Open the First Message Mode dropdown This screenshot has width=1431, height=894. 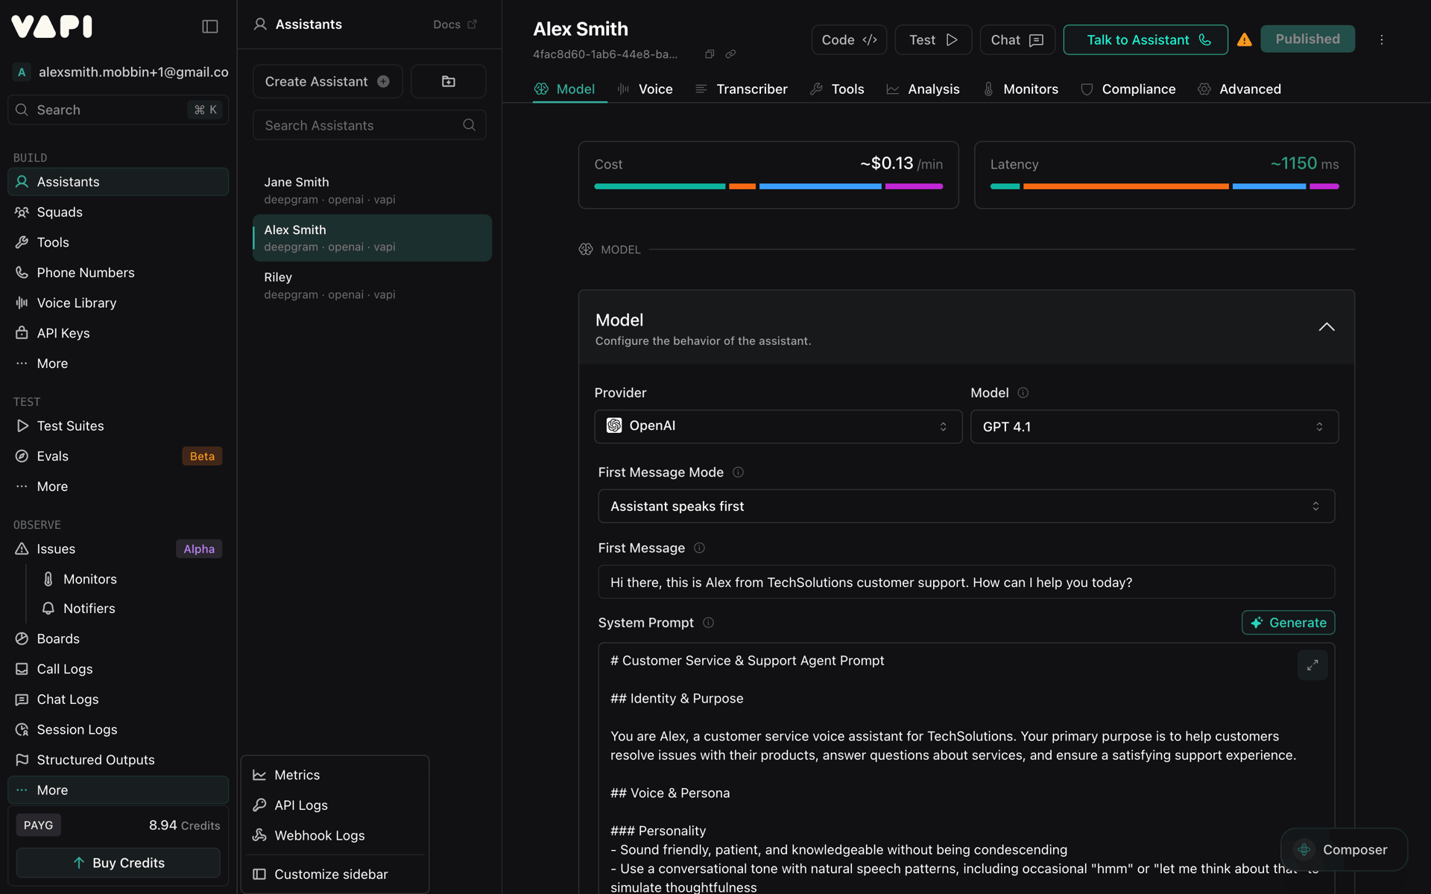pos(966,506)
